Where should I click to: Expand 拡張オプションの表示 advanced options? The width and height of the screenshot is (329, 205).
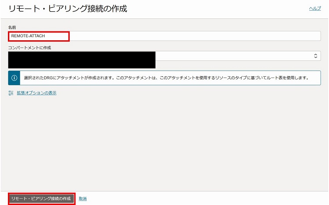click(36, 93)
